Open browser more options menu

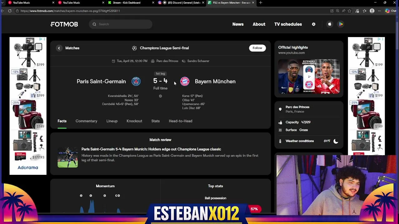tap(379, 11)
